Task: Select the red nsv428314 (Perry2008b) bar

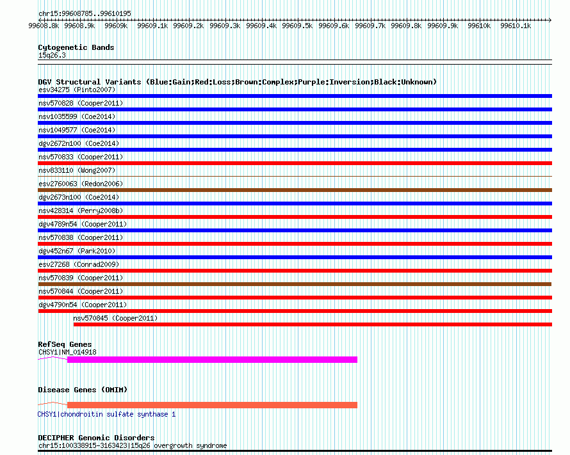Action: coord(295,217)
